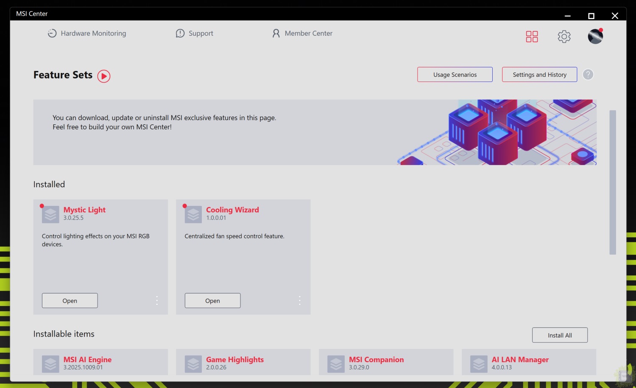Click the vertical scrollbar thumb
636x388 pixels.
click(x=613, y=183)
